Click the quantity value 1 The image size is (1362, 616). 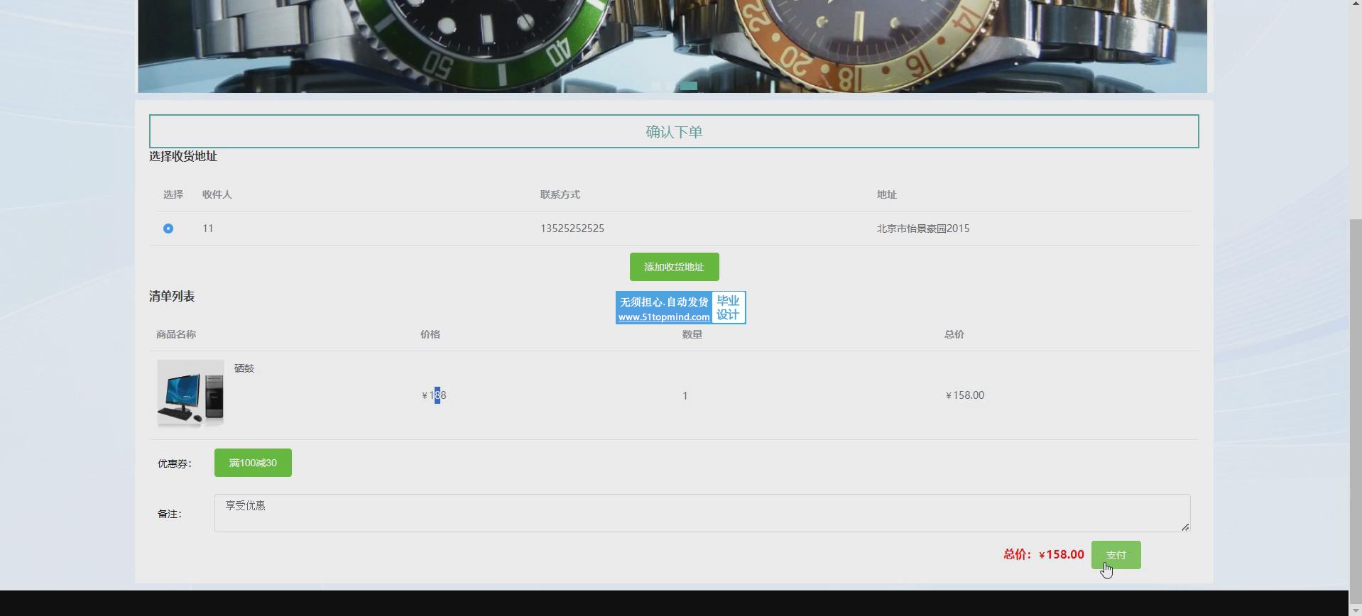tap(685, 396)
